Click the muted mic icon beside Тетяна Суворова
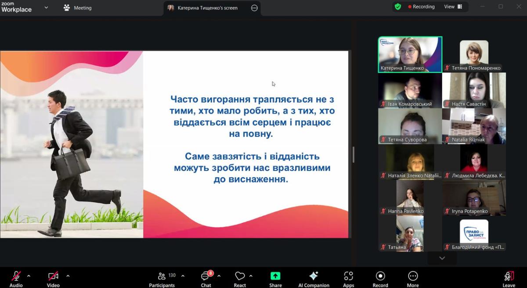The width and height of the screenshot is (527, 288). (x=383, y=140)
